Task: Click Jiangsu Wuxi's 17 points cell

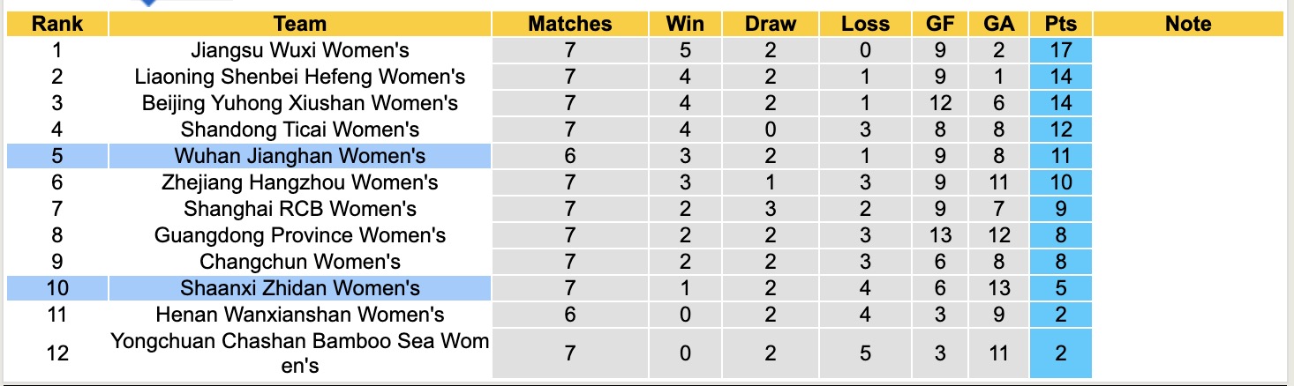Action: click(x=1060, y=50)
